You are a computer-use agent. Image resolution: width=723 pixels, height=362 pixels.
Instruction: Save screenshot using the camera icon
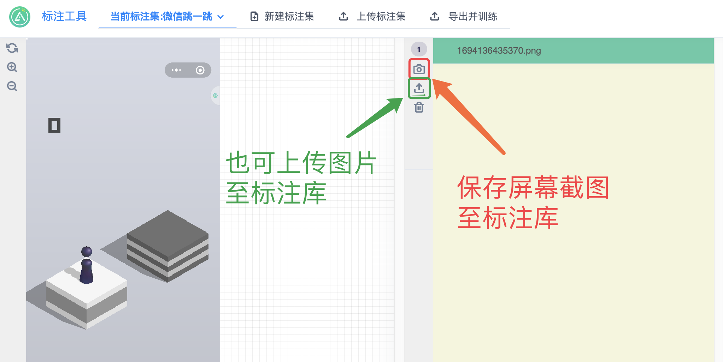coord(419,69)
